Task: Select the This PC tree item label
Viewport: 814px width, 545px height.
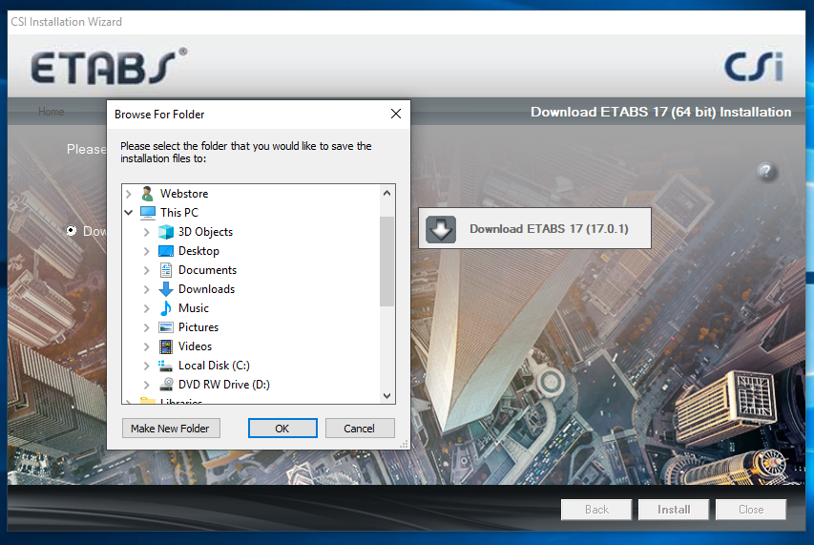Action: [x=179, y=213]
